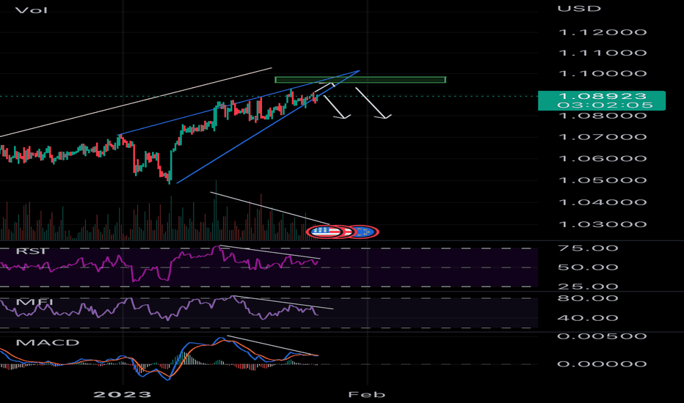Click the Feb label on time axis
The width and height of the screenshot is (684, 403).
[x=367, y=395]
